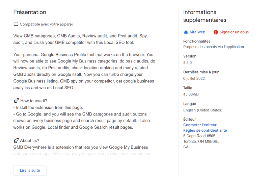The image size is (270, 179).
Task: Click the How to use it? heading text
Action: tap(34, 101)
